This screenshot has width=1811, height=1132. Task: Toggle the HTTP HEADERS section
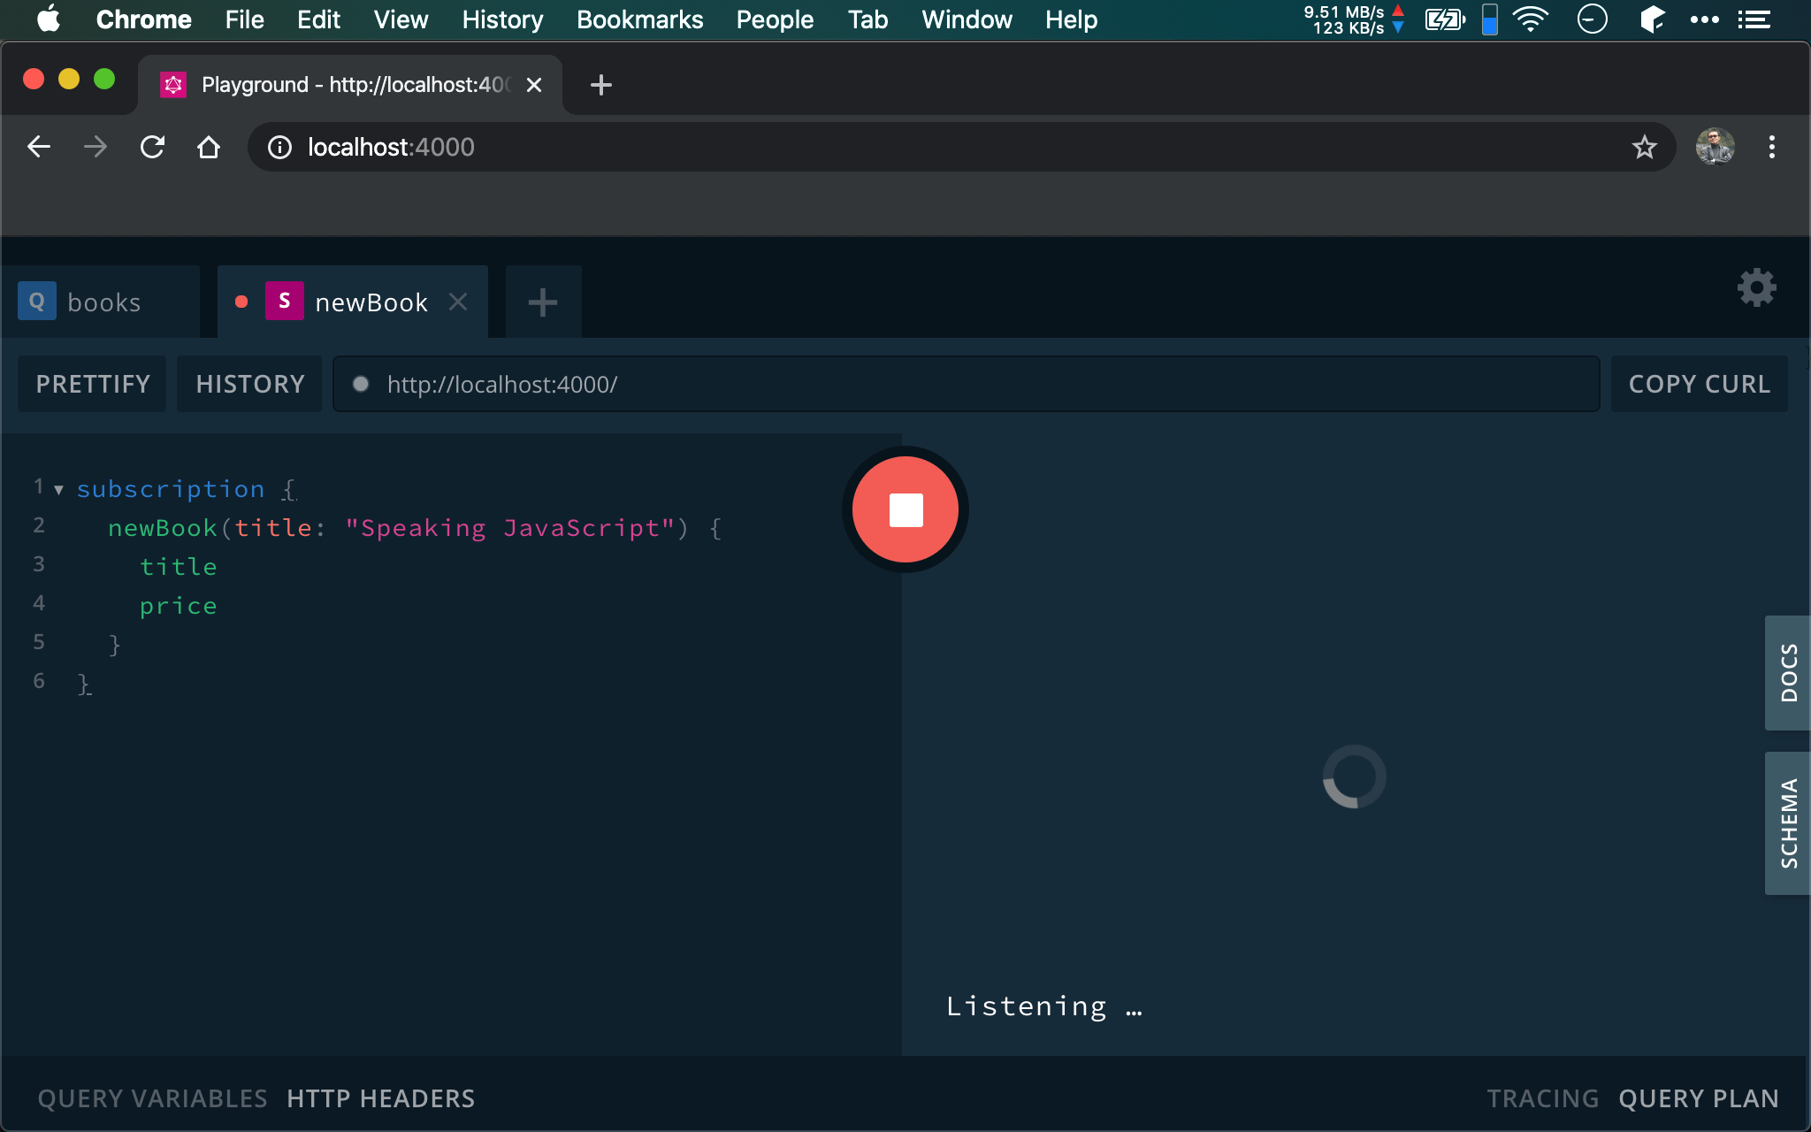[381, 1098]
